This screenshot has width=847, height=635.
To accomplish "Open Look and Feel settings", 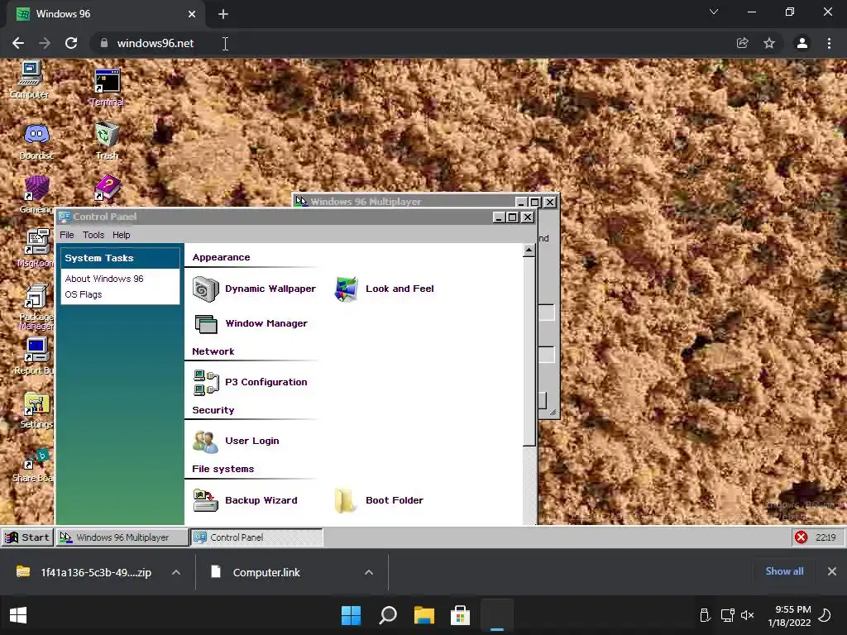I will pyautogui.click(x=384, y=289).
